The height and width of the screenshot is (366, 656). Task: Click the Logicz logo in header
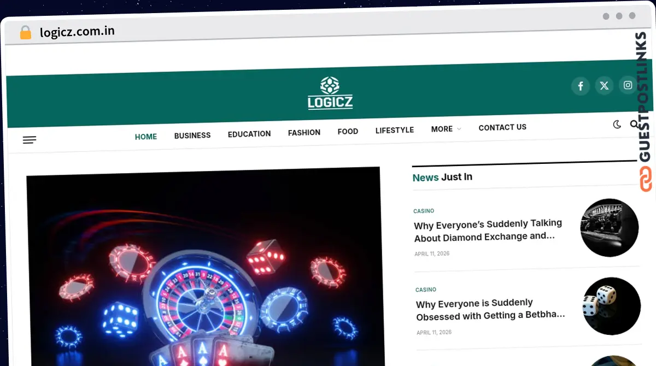click(x=330, y=93)
